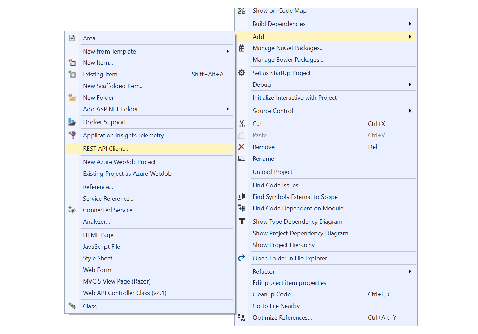Expand the Add ASP.NET Folder submenu arrow
The width and height of the screenshot is (478, 334).
point(227,109)
